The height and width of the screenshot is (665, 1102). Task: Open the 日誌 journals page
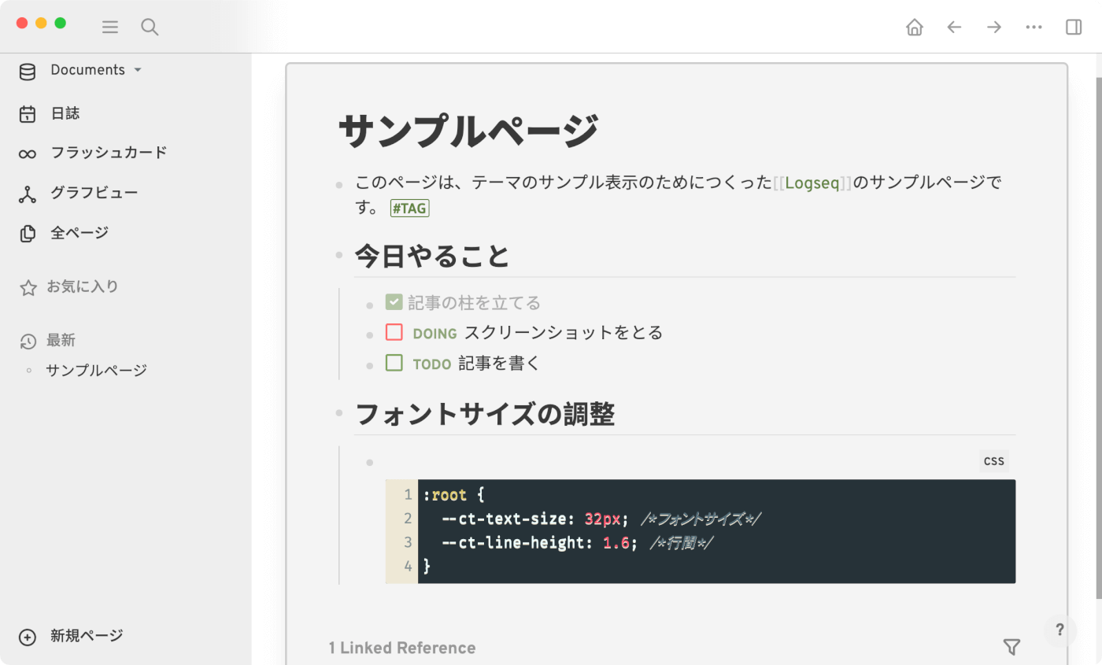(66, 113)
